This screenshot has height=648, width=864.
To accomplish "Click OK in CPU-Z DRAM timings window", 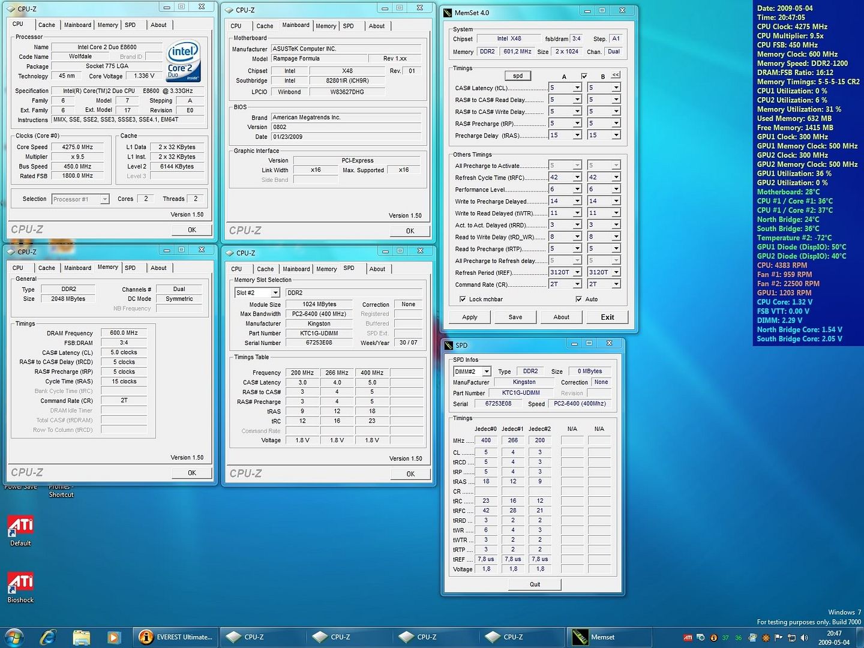I will [192, 473].
